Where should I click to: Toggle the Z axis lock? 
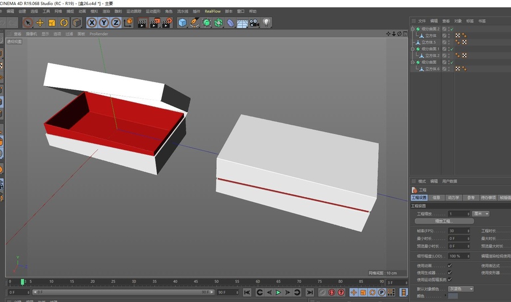[116, 23]
